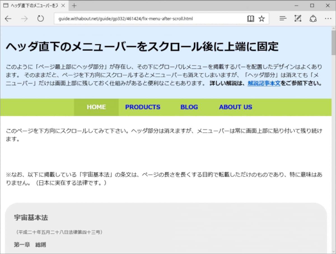
Task: Close the current browser tab
Action: pyautogui.click(x=63, y=6)
